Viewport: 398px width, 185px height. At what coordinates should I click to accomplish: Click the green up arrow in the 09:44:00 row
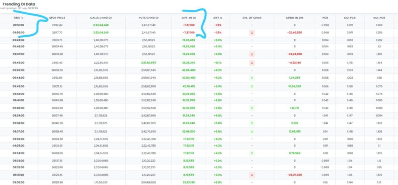(x=252, y=78)
